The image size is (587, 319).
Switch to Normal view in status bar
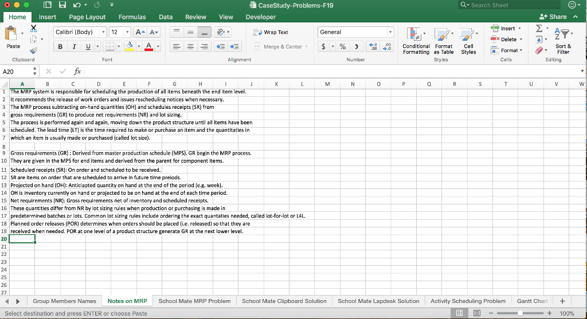tap(459, 313)
